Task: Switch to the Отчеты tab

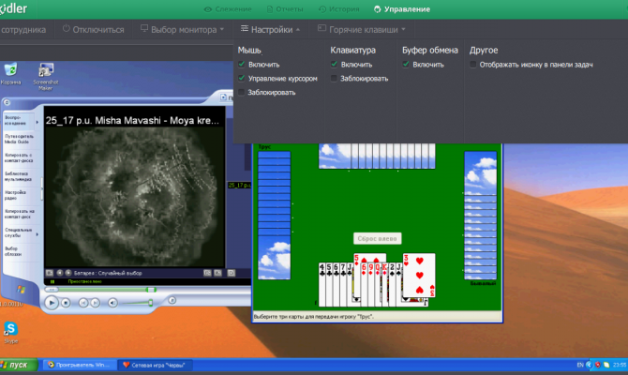Action: tap(285, 9)
